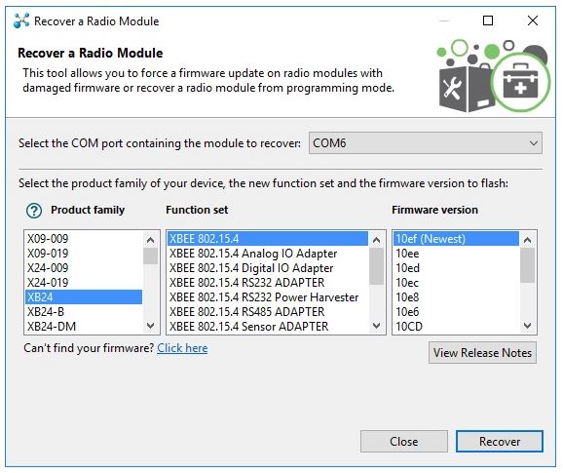Viewport: 563px width, 473px height.
Task: Click the XCTU app icon in title bar
Action: [21, 20]
